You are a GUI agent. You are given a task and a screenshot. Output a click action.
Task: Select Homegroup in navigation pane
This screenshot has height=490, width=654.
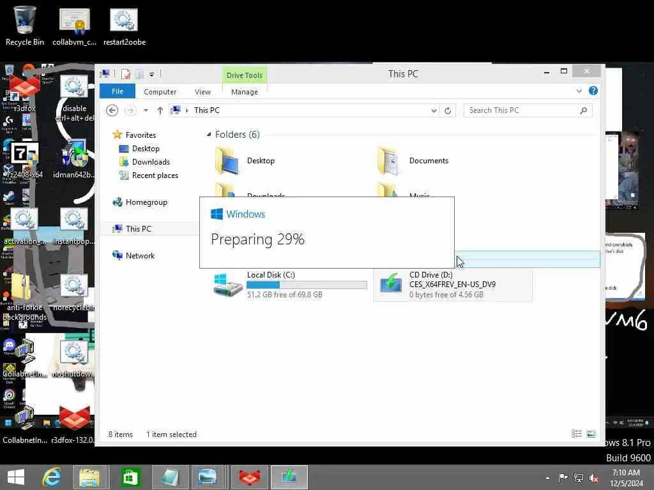coord(146,202)
